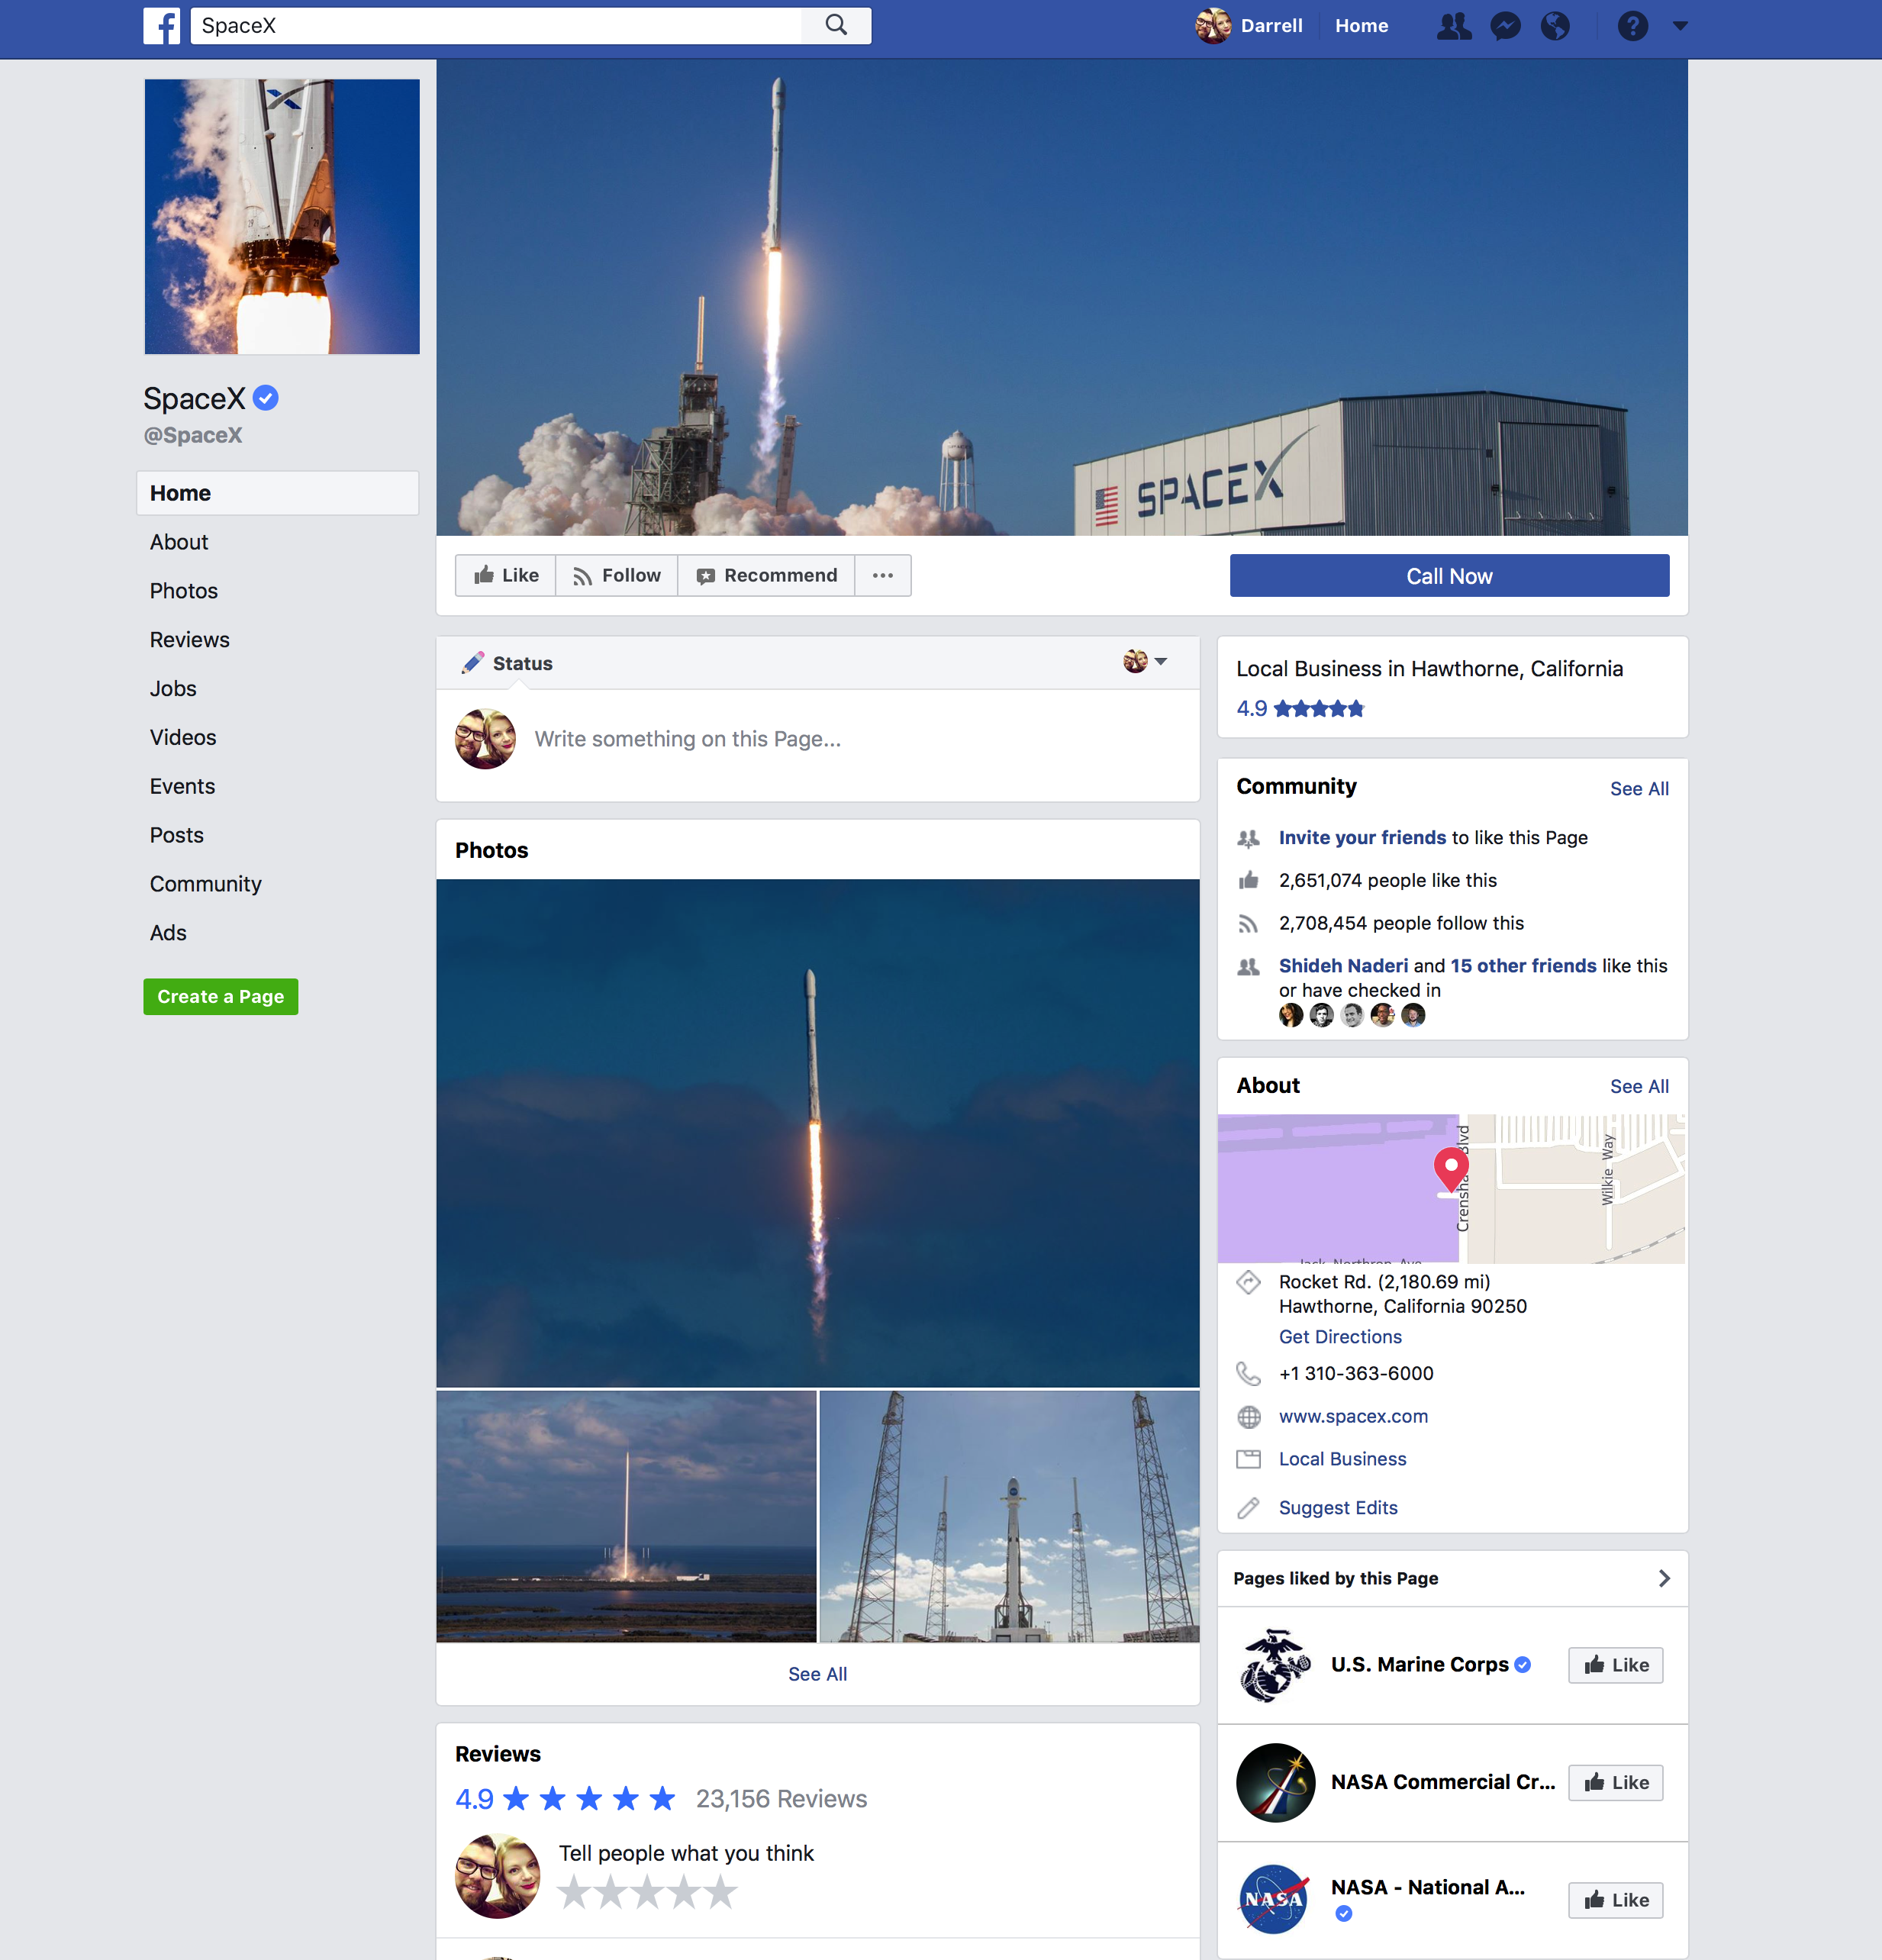Toggle Like for U.S. Marine Corps
Image resolution: width=1882 pixels, height=1960 pixels.
coord(1615,1665)
